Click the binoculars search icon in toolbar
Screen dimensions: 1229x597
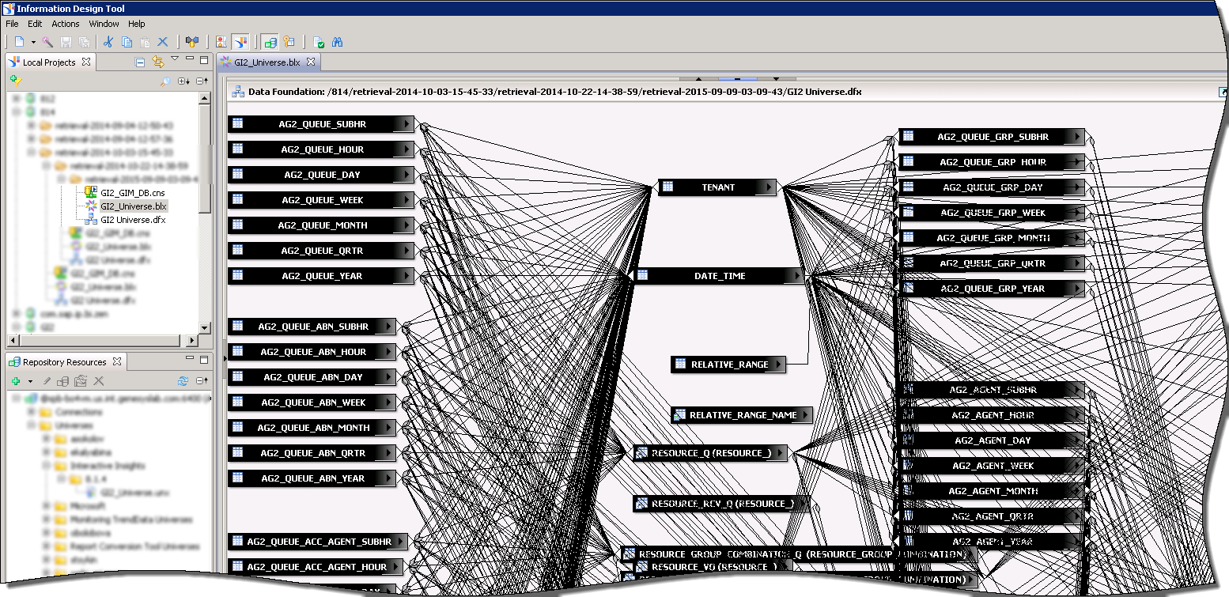[x=337, y=42]
